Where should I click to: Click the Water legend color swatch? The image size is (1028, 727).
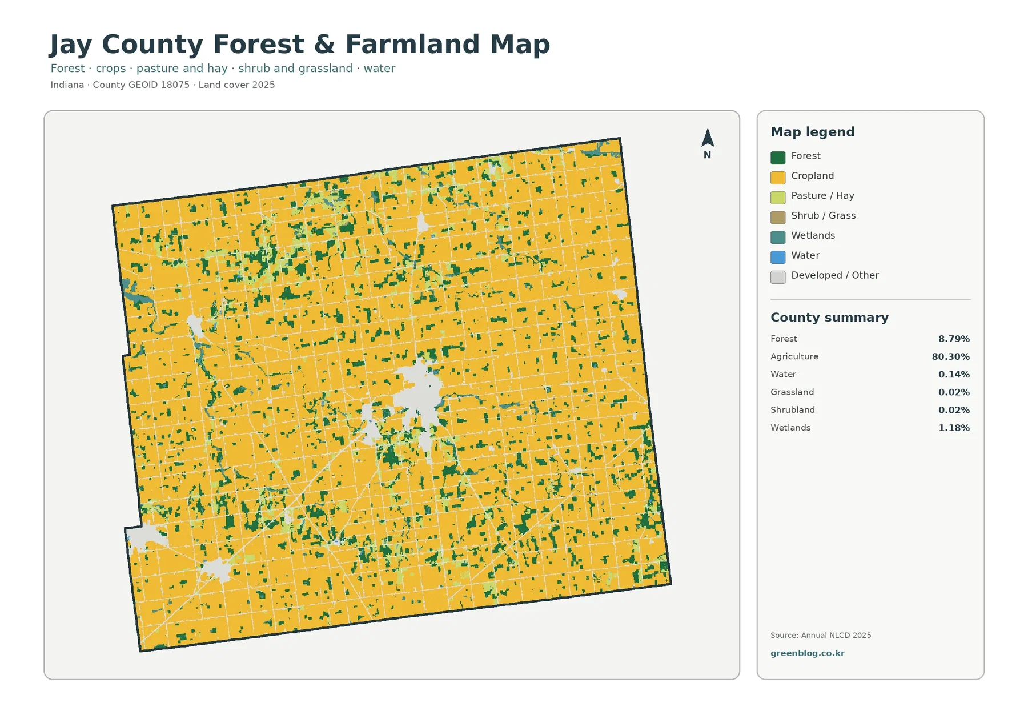coord(778,257)
